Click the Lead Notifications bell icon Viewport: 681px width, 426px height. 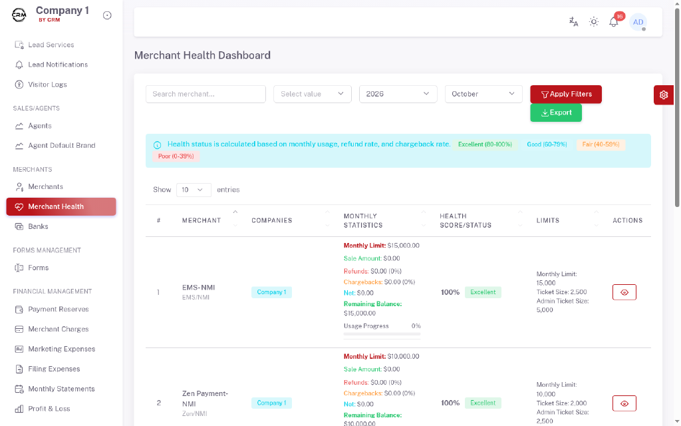19,65
